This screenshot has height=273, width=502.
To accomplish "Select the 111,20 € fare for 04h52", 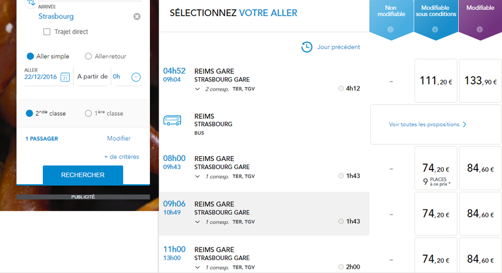I will (x=436, y=81).
